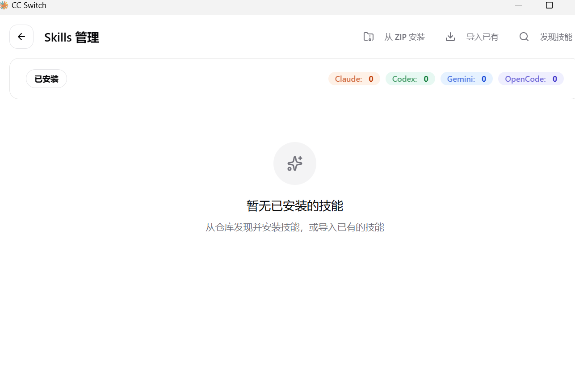Click the Skills 管理 page title
Image resolution: width=575 pixels, height=377 pixels.
point(71,38)
